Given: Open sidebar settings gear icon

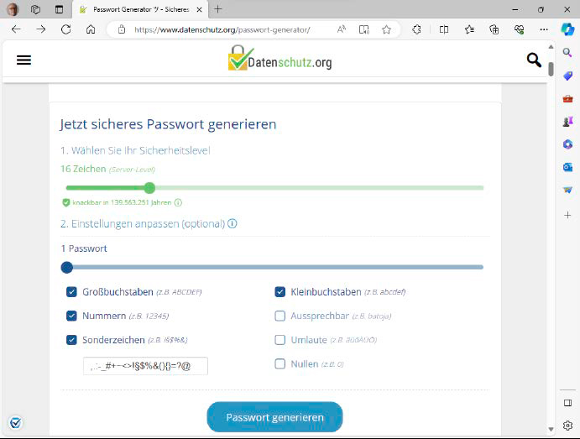Looking at the screenshot, I should 567,426.
